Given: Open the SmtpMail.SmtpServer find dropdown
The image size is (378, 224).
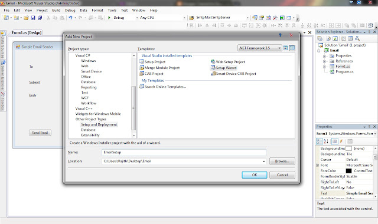Looking at the screenshot, I should 247,18.
